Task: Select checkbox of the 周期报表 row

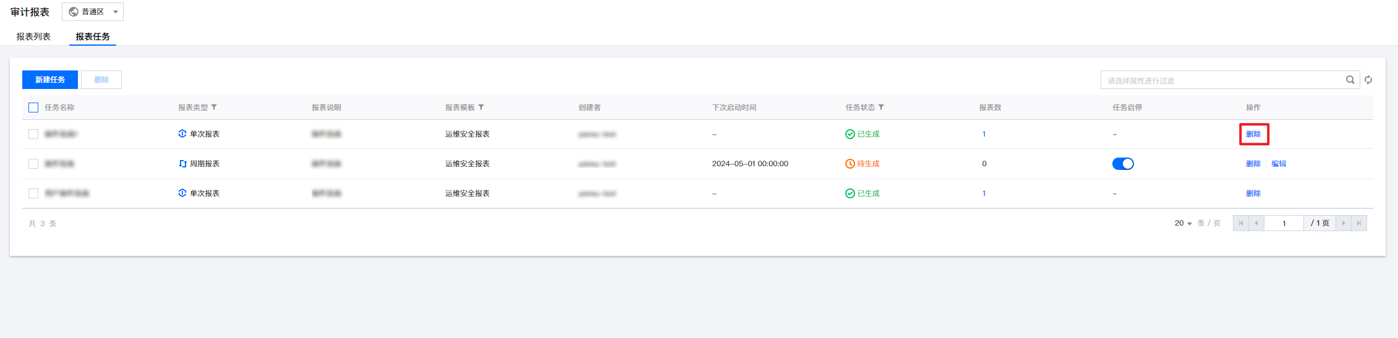Action: (33, 164)
